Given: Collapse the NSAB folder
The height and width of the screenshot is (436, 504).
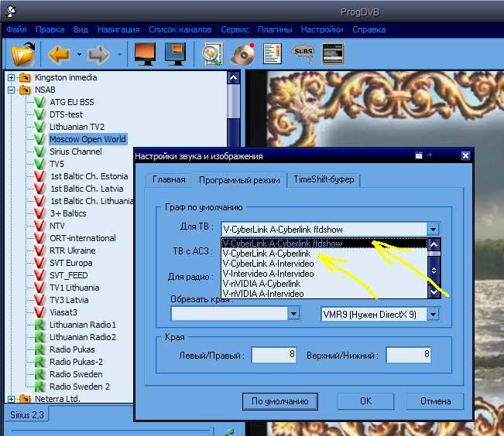Looking at the screenshot, I should (11, 90).
